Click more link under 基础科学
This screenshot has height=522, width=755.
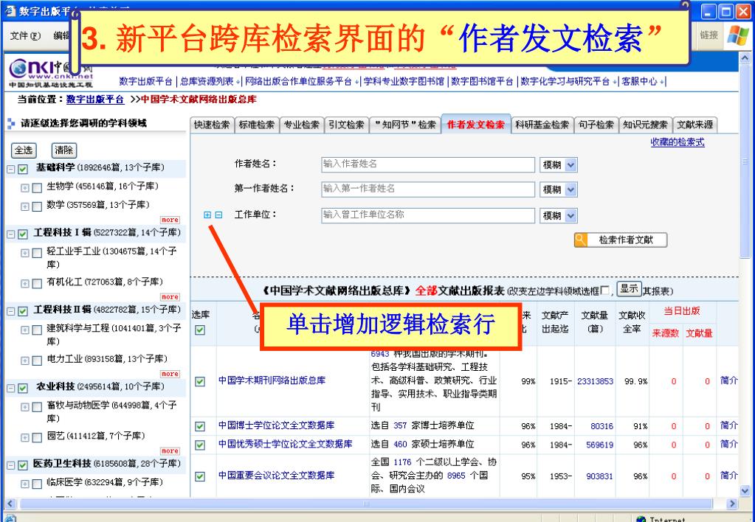point(170,220)
